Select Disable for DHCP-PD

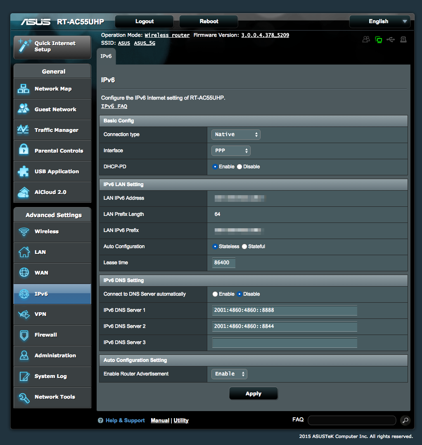click(x=240, y=167)
